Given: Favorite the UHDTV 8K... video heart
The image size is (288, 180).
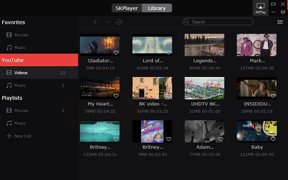Looking at the screenshot, I should 221,96.
